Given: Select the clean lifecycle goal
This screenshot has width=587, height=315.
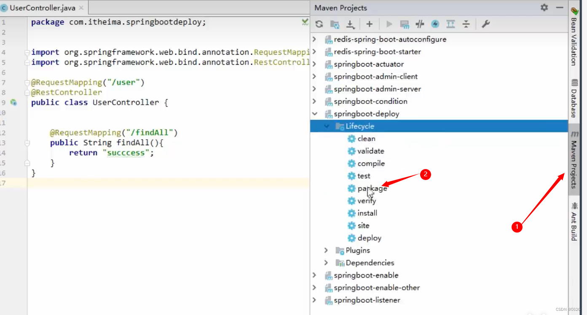Looking at the screenshot, I should pos(367,138).
